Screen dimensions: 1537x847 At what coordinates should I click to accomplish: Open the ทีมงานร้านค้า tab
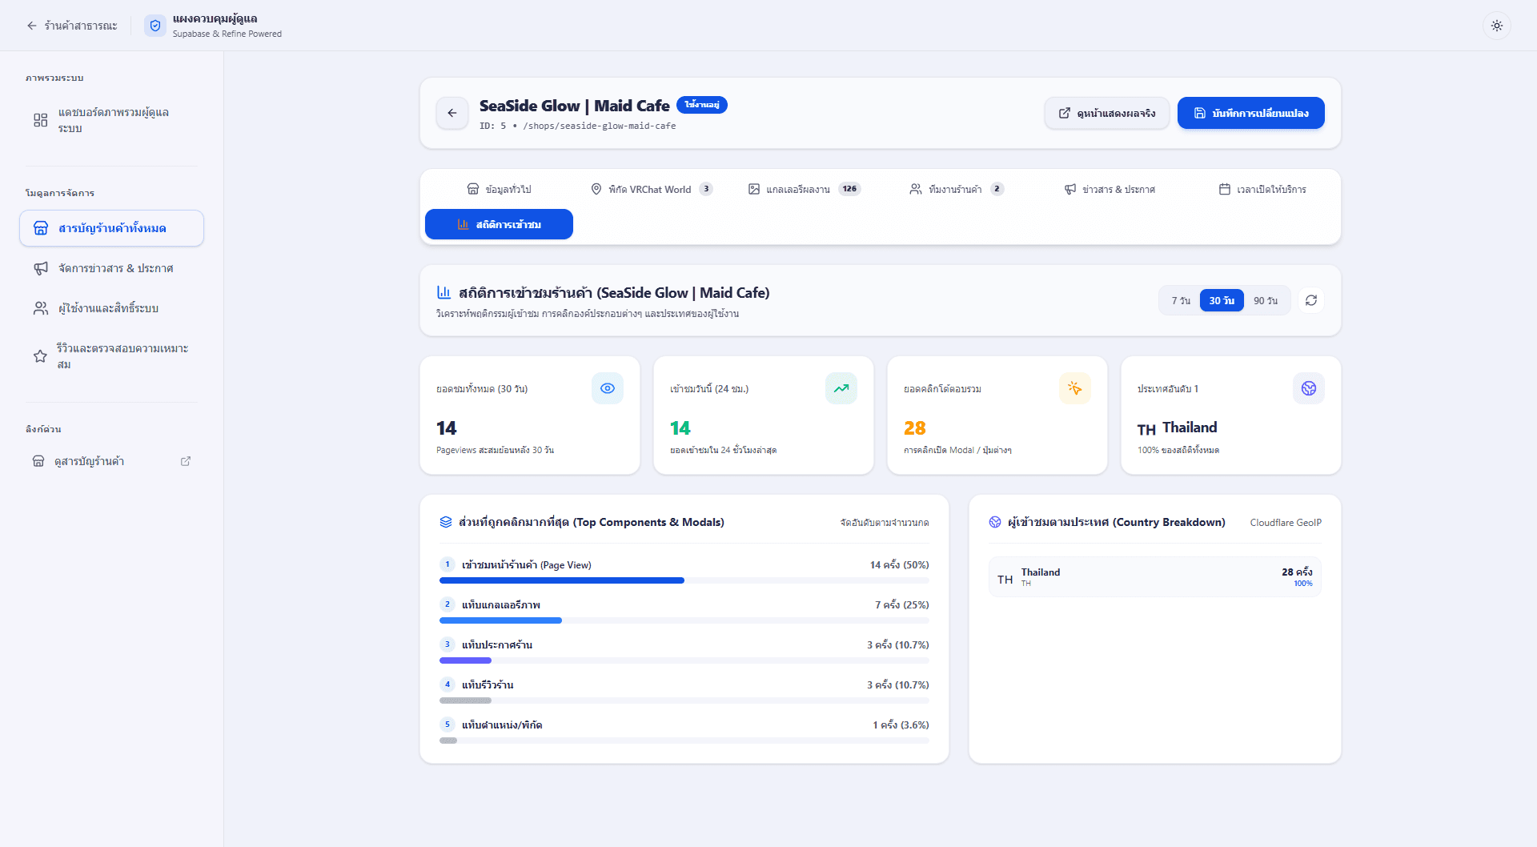(x=957, y=189)
